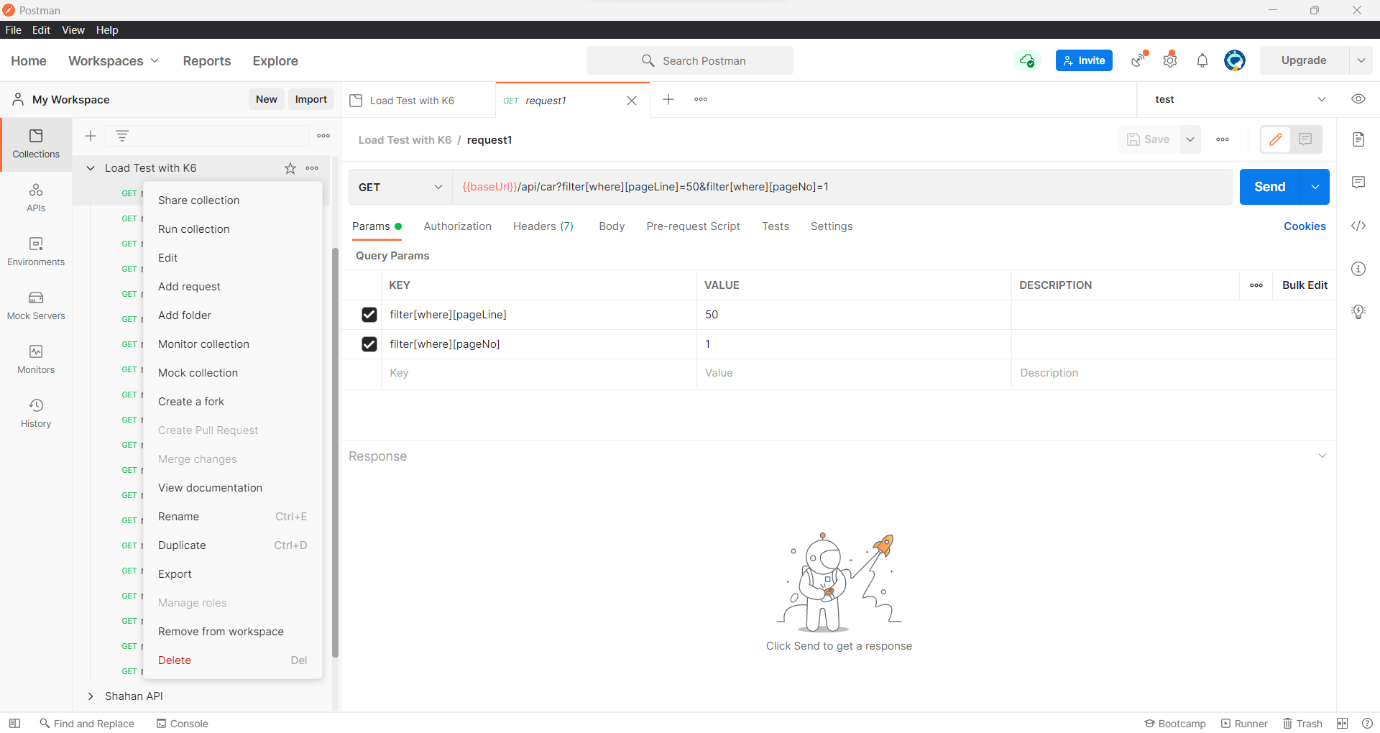
Task: Star the Load Test with K6 collection
Action: coord(290,168)
